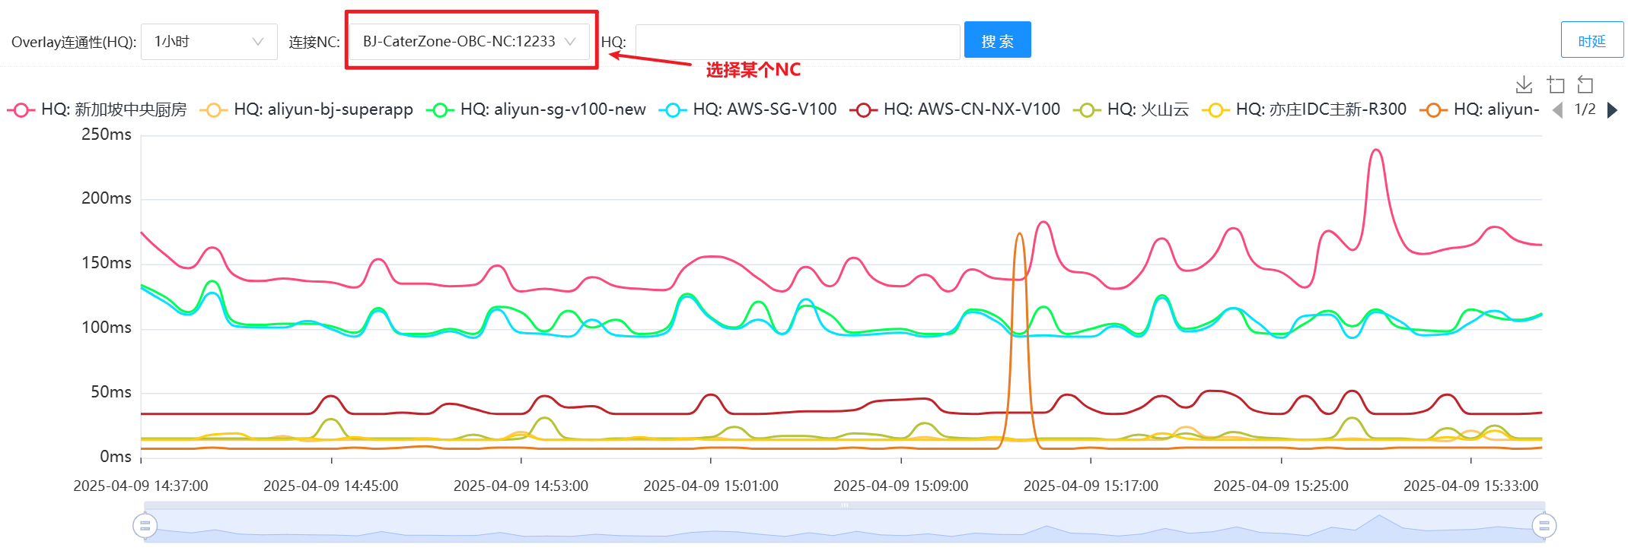Click the save-as-image download icon
Screen dimensions: 1628x554
pyautogui.click(x=1524, y=84)
